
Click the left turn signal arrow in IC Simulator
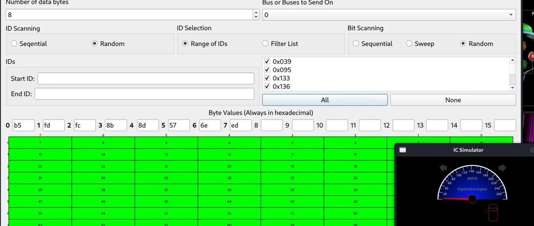pos(444,168)
